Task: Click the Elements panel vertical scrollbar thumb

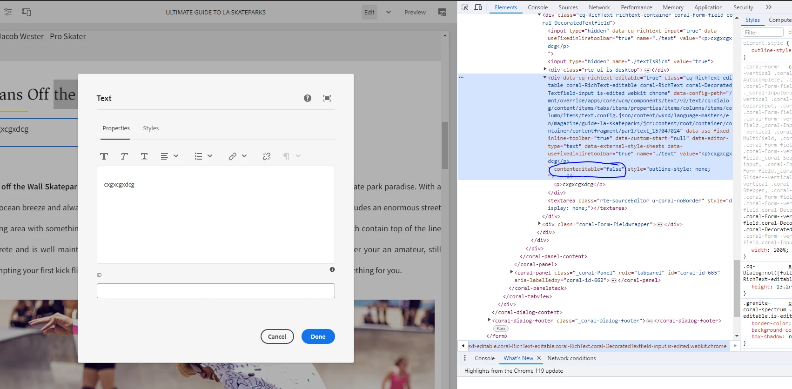Action: coord(737,288)
